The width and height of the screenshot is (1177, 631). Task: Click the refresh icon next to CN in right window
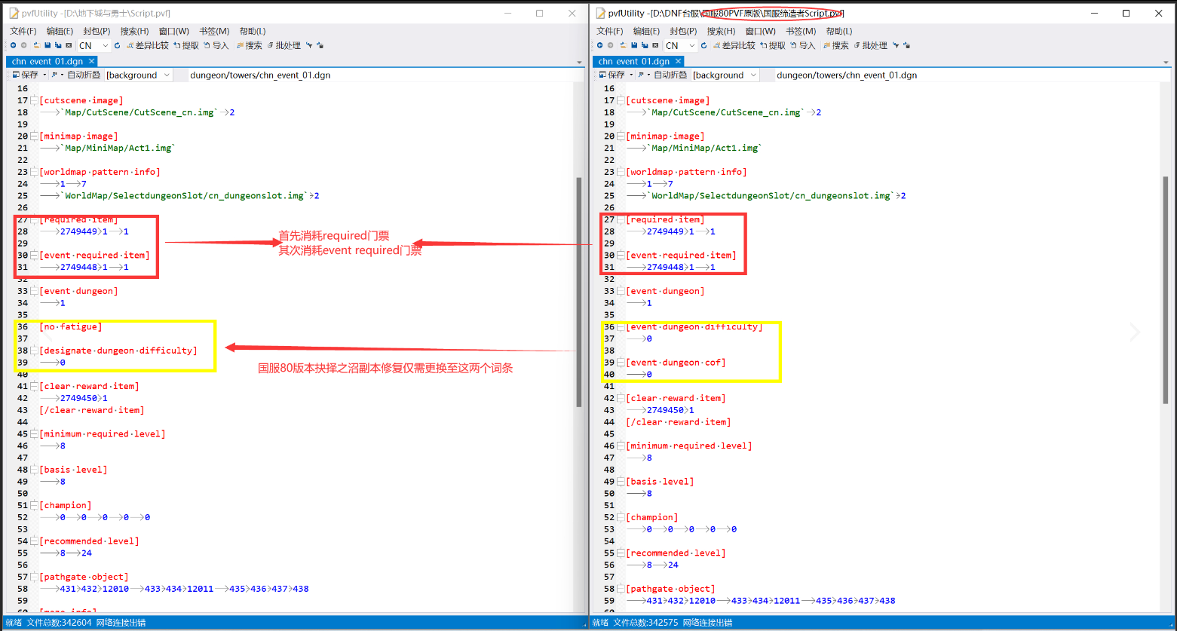(703, 45)
